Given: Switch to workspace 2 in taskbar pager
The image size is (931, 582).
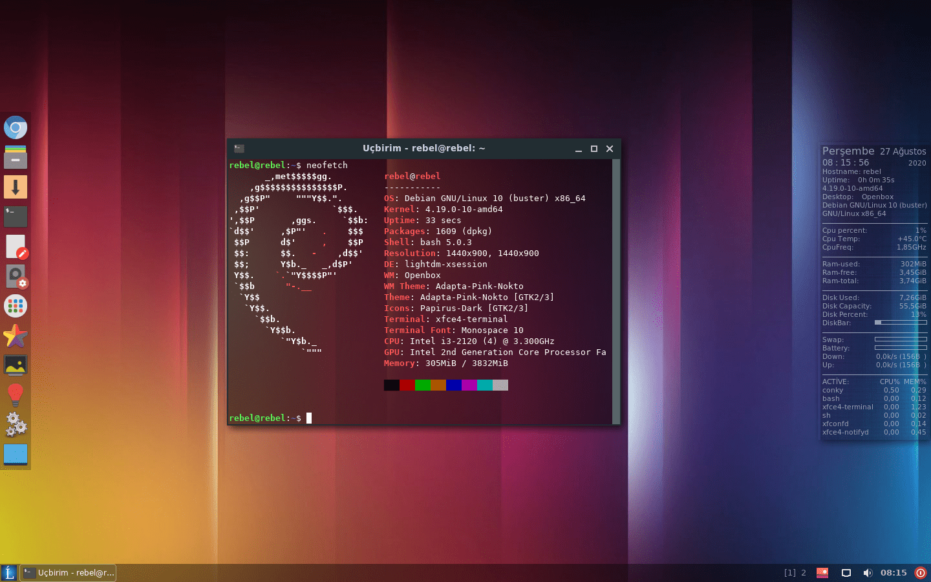Looking at the screenshot, I should 804,573.
